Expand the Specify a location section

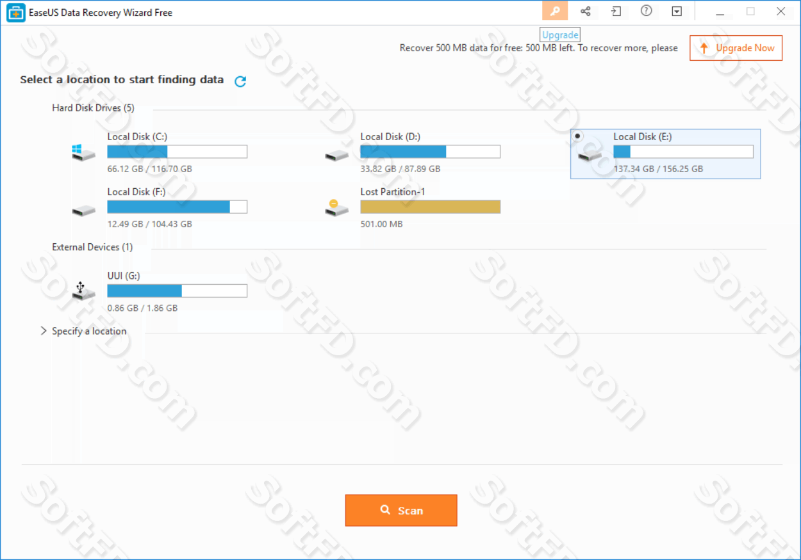[44, 331]
